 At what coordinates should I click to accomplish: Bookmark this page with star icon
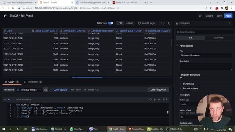(211, 8)
